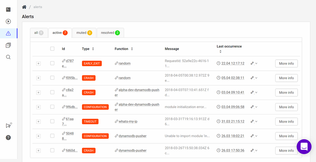Check the c8a2 CRASH row checkbox

(x=52, y=92)
